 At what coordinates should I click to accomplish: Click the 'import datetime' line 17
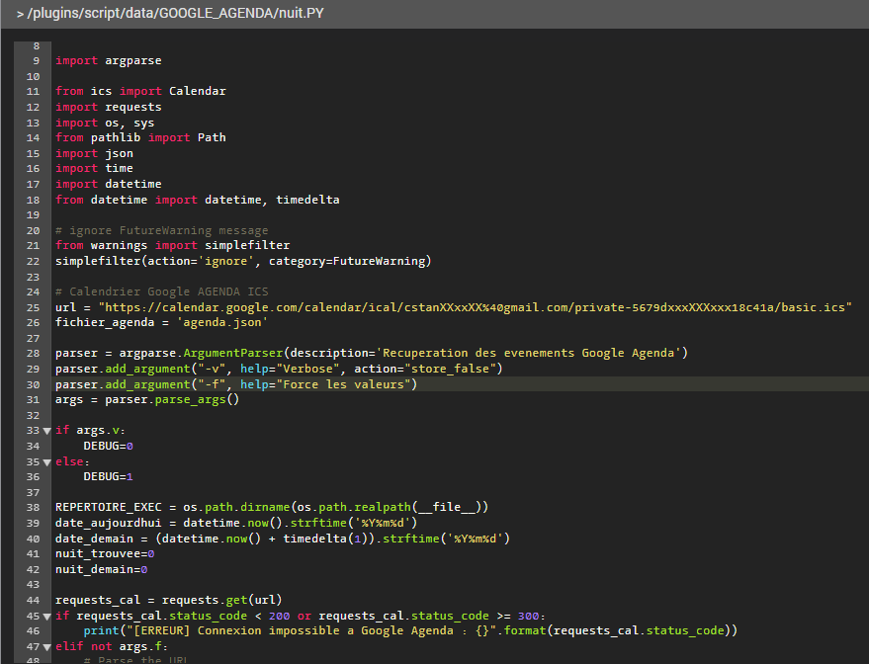(x=109, y=184)
